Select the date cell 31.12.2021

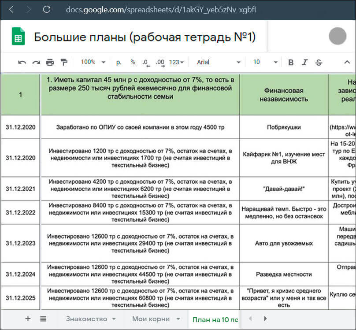point(20,189)
